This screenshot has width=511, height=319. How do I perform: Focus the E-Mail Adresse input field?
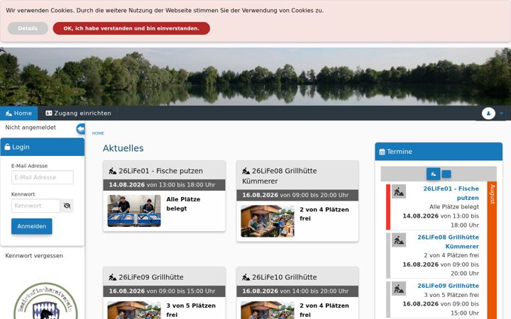click(43, 177)
